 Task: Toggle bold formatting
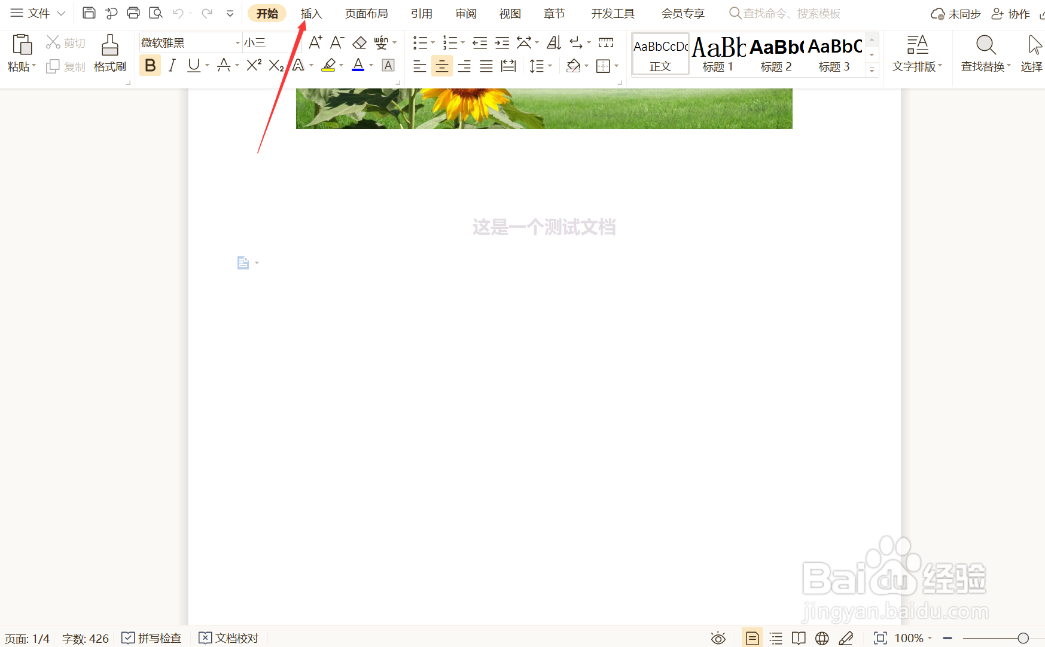(150, 66)
